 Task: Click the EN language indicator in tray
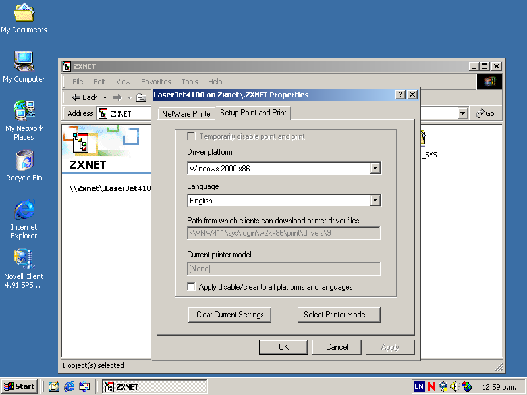click(419, 386)
